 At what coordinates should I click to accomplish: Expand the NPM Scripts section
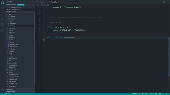coord(20,92)
